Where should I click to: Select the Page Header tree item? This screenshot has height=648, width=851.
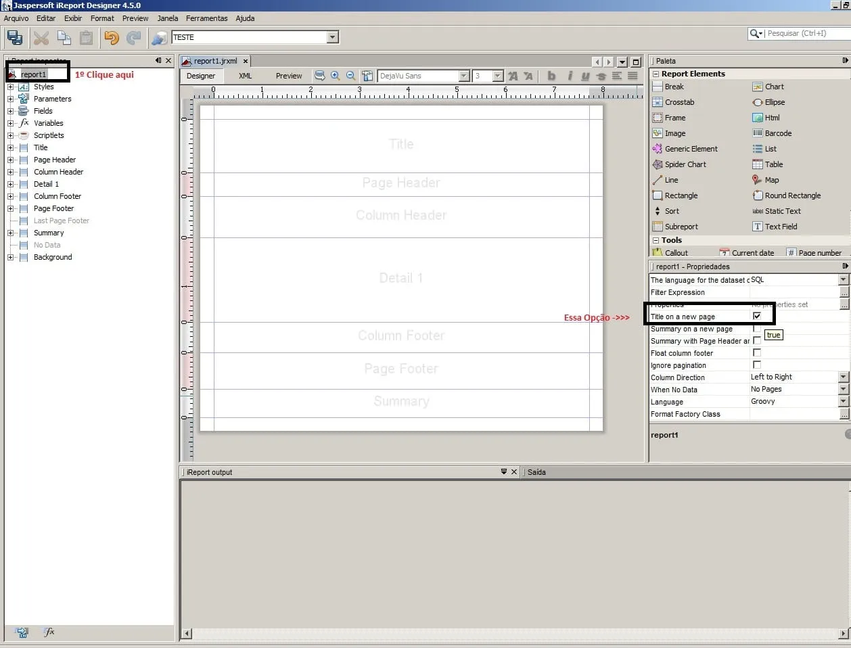click(x=54, y=160)
